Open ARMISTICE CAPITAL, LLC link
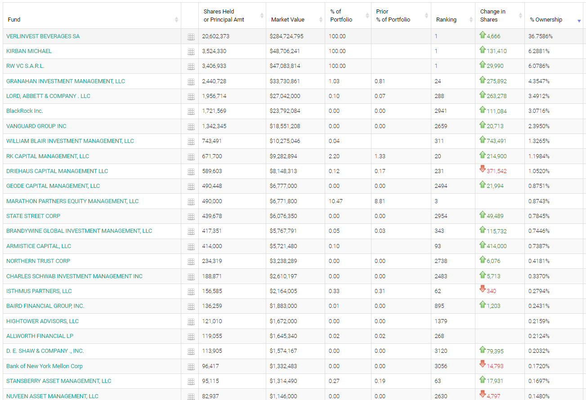The width and height of the screenshot is (586, 400). tap(39, 246)
